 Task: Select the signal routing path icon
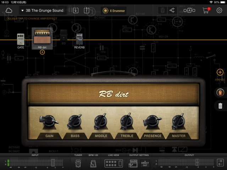173,11
